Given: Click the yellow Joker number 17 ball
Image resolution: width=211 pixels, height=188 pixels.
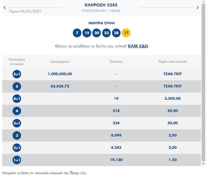Looking at the screenshot, I should (x=126, y=33).
